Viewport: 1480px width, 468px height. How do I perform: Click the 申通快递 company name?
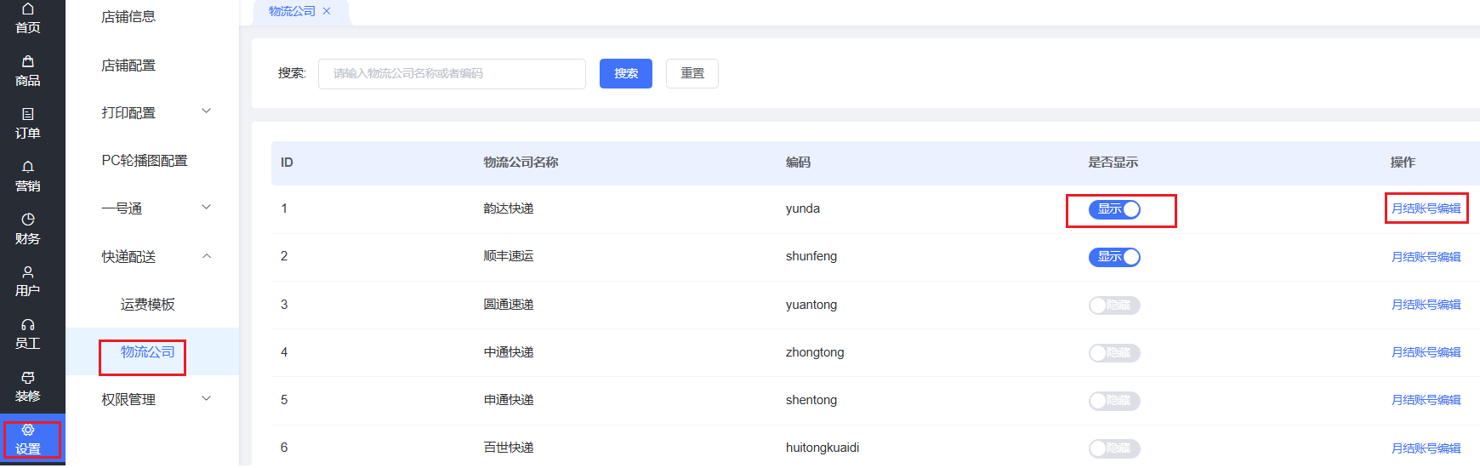click(x=509, y=400)
